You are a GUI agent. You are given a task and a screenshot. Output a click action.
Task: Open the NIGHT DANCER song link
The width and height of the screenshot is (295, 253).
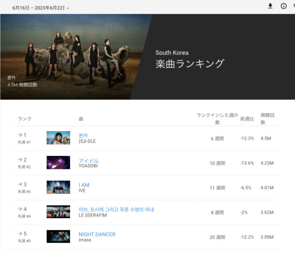click(97, 234)
